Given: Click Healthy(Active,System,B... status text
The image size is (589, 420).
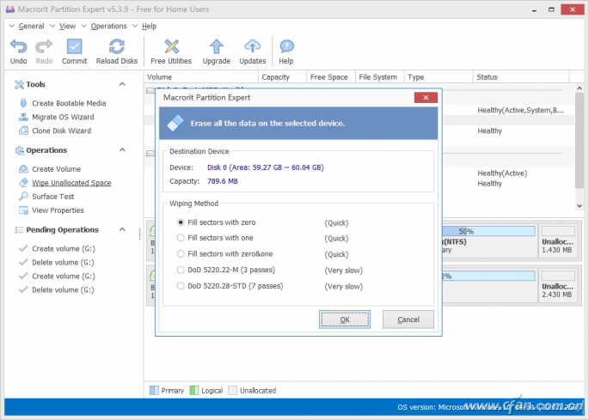Looking at the screenshot, I should (x=520, y=110).
